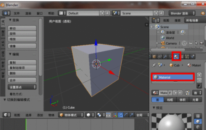Open the 渲染 (Render) menu
The image size is (206, 130).
(28, 13)
